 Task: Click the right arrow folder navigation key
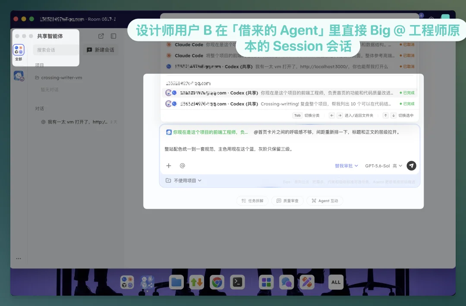click(340, 116)
